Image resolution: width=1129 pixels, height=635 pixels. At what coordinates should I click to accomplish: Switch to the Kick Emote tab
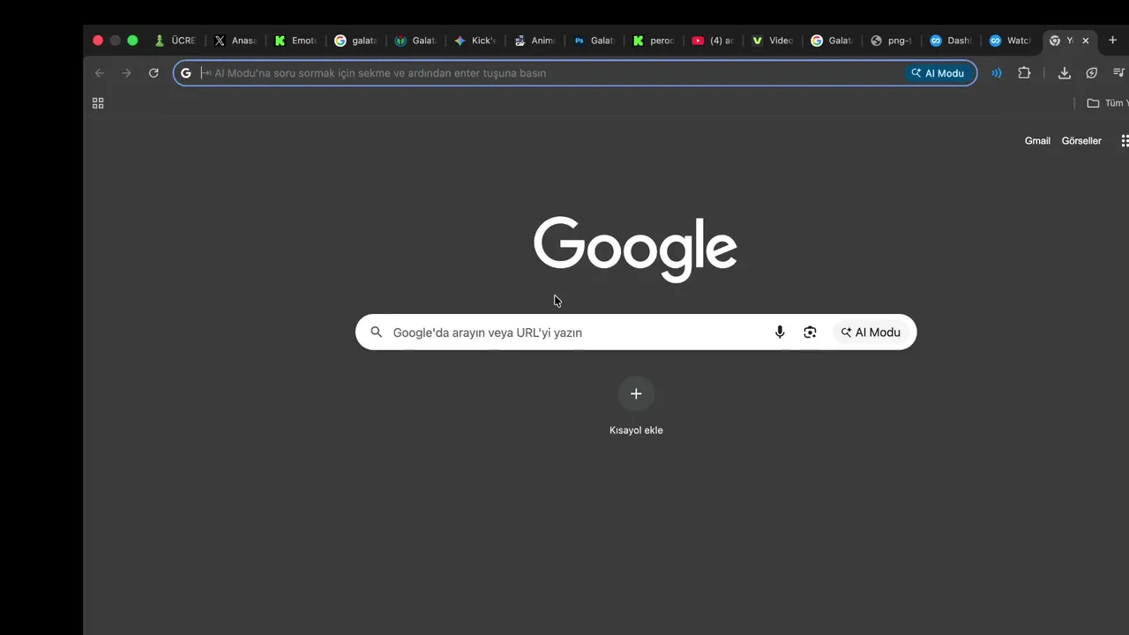(x=295, y=41)
